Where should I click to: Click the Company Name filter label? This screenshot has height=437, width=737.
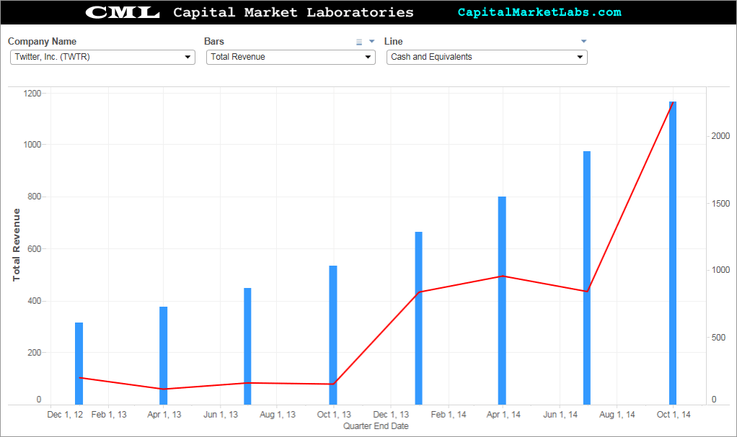[x=42, y=41]
